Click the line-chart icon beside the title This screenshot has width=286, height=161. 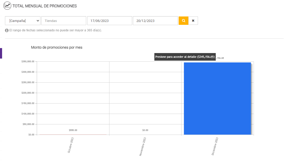tap(7, 5)
